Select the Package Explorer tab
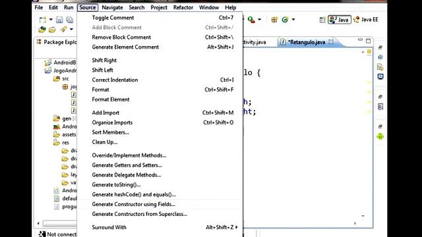The image size is (422, 237). click(x=57, y=42)
